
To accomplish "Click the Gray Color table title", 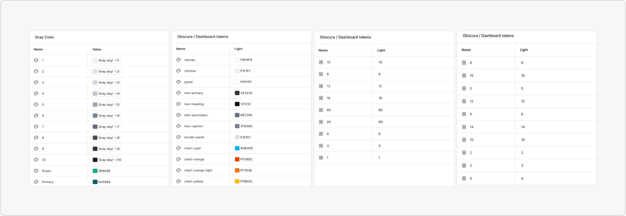I will coord(44,37).
